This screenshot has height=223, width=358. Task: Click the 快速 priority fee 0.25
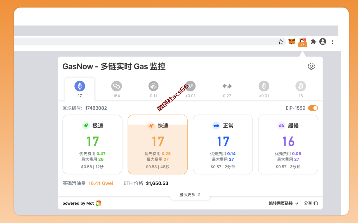click(x=166, y=154)
